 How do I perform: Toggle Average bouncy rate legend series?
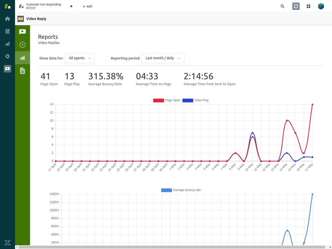(181, 190)
